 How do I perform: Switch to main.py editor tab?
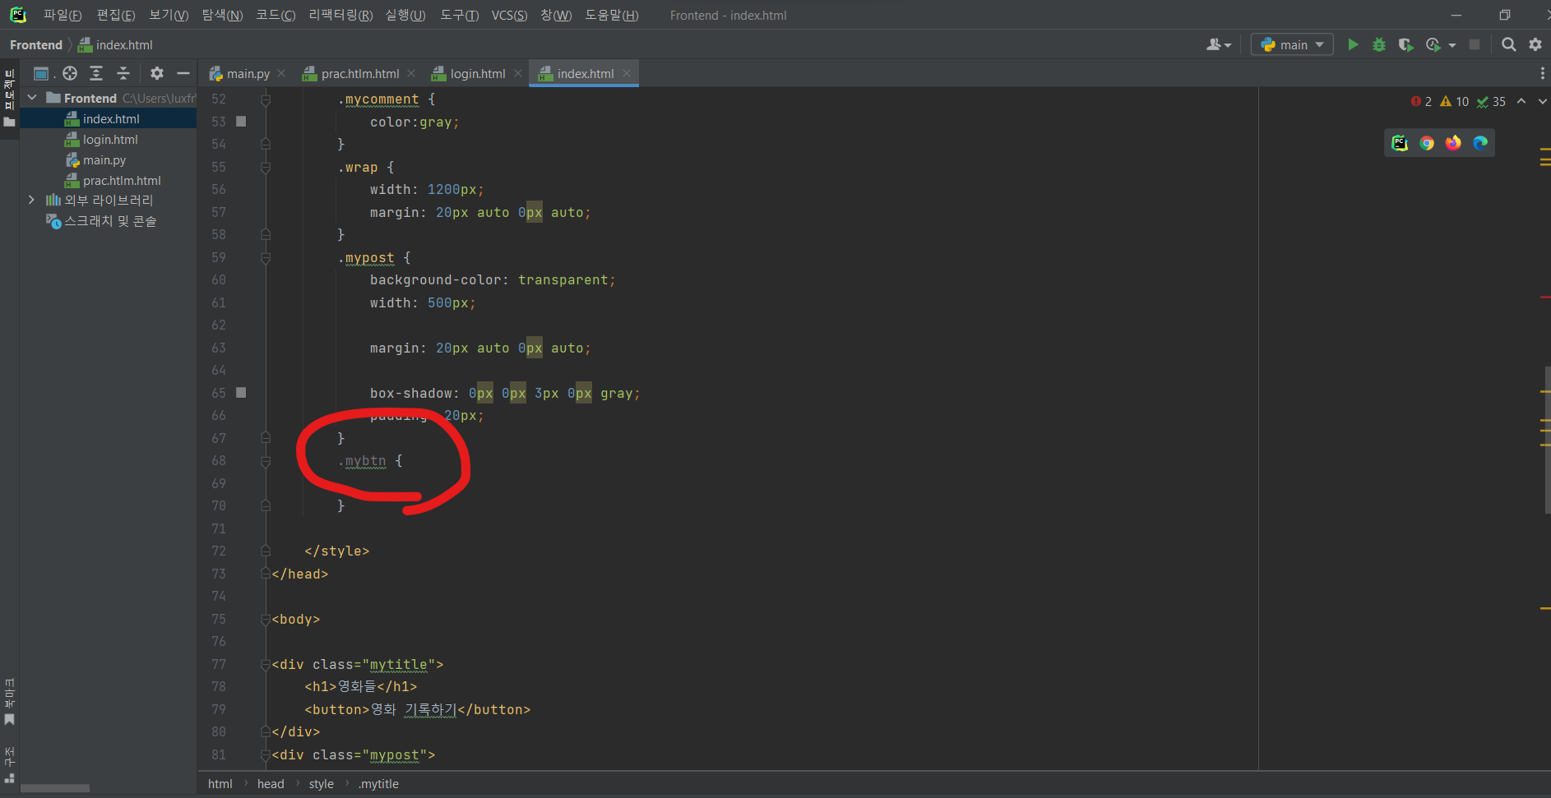pos(248,73)
